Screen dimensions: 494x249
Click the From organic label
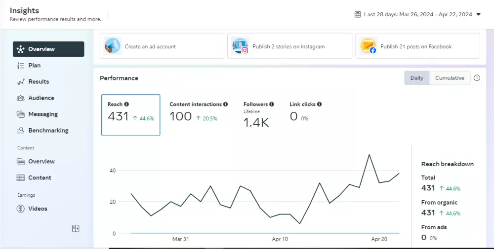click(x=439, y=203)
